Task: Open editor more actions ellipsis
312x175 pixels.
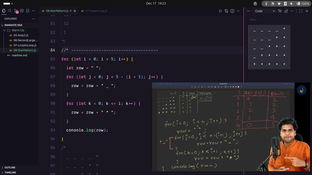Action: click(238, 11)
